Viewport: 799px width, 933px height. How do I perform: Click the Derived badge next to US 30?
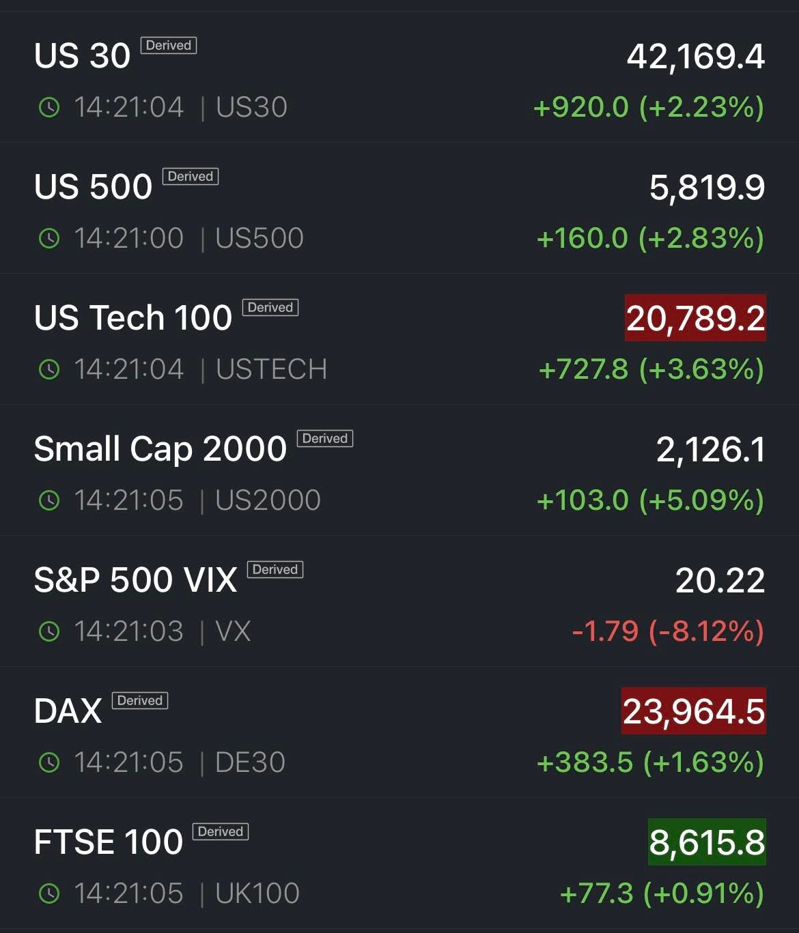[168, 46]
